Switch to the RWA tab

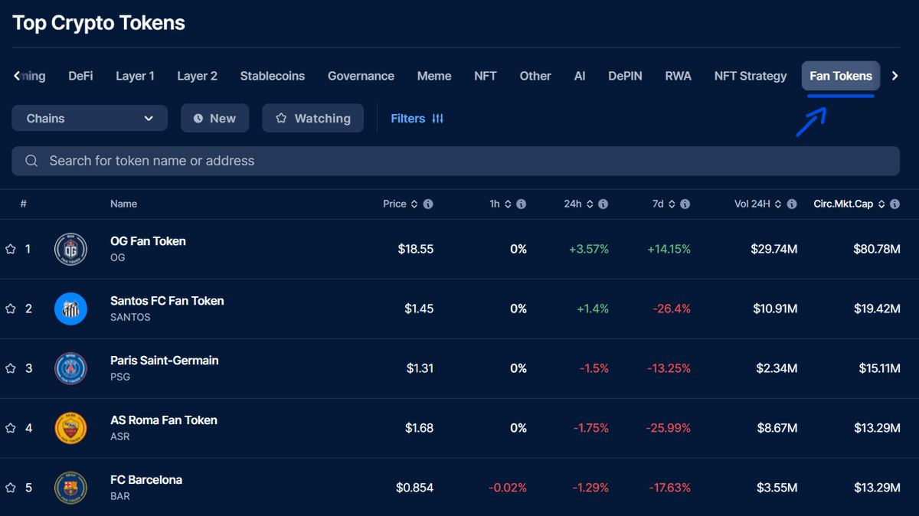click(678, 76)
